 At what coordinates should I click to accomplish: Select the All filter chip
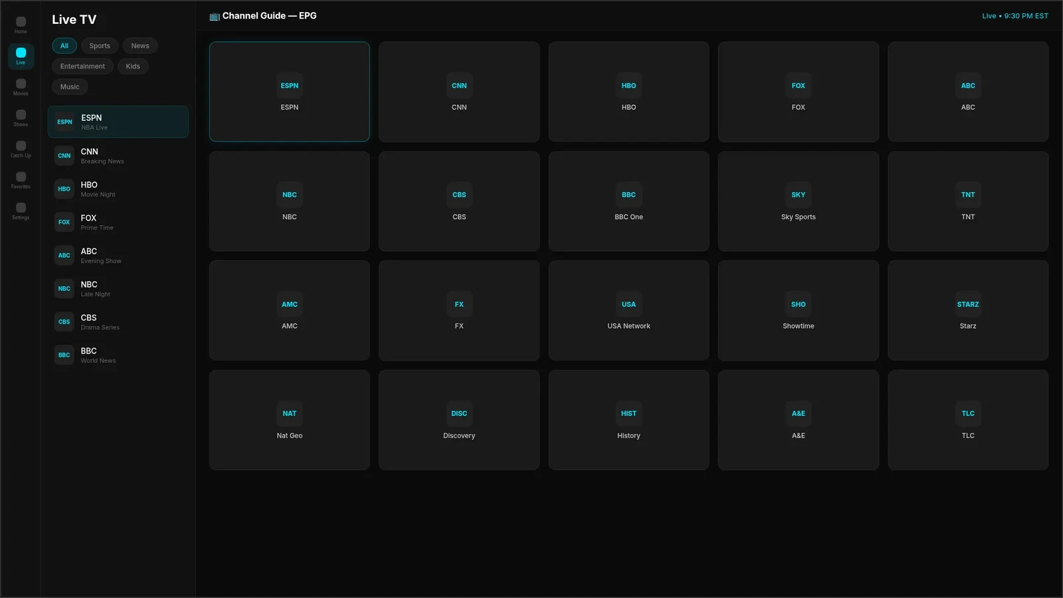pyautogui.click(x=64, y=46)
